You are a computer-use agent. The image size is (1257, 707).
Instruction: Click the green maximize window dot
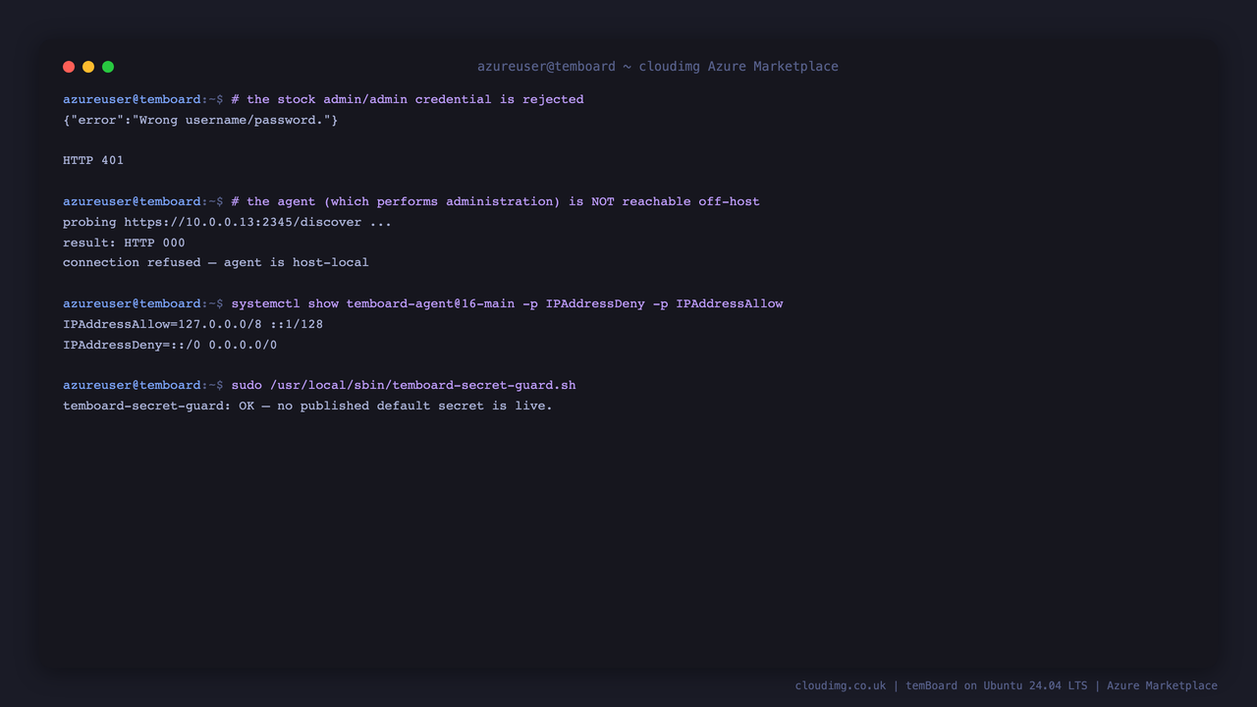coord(108,67)
